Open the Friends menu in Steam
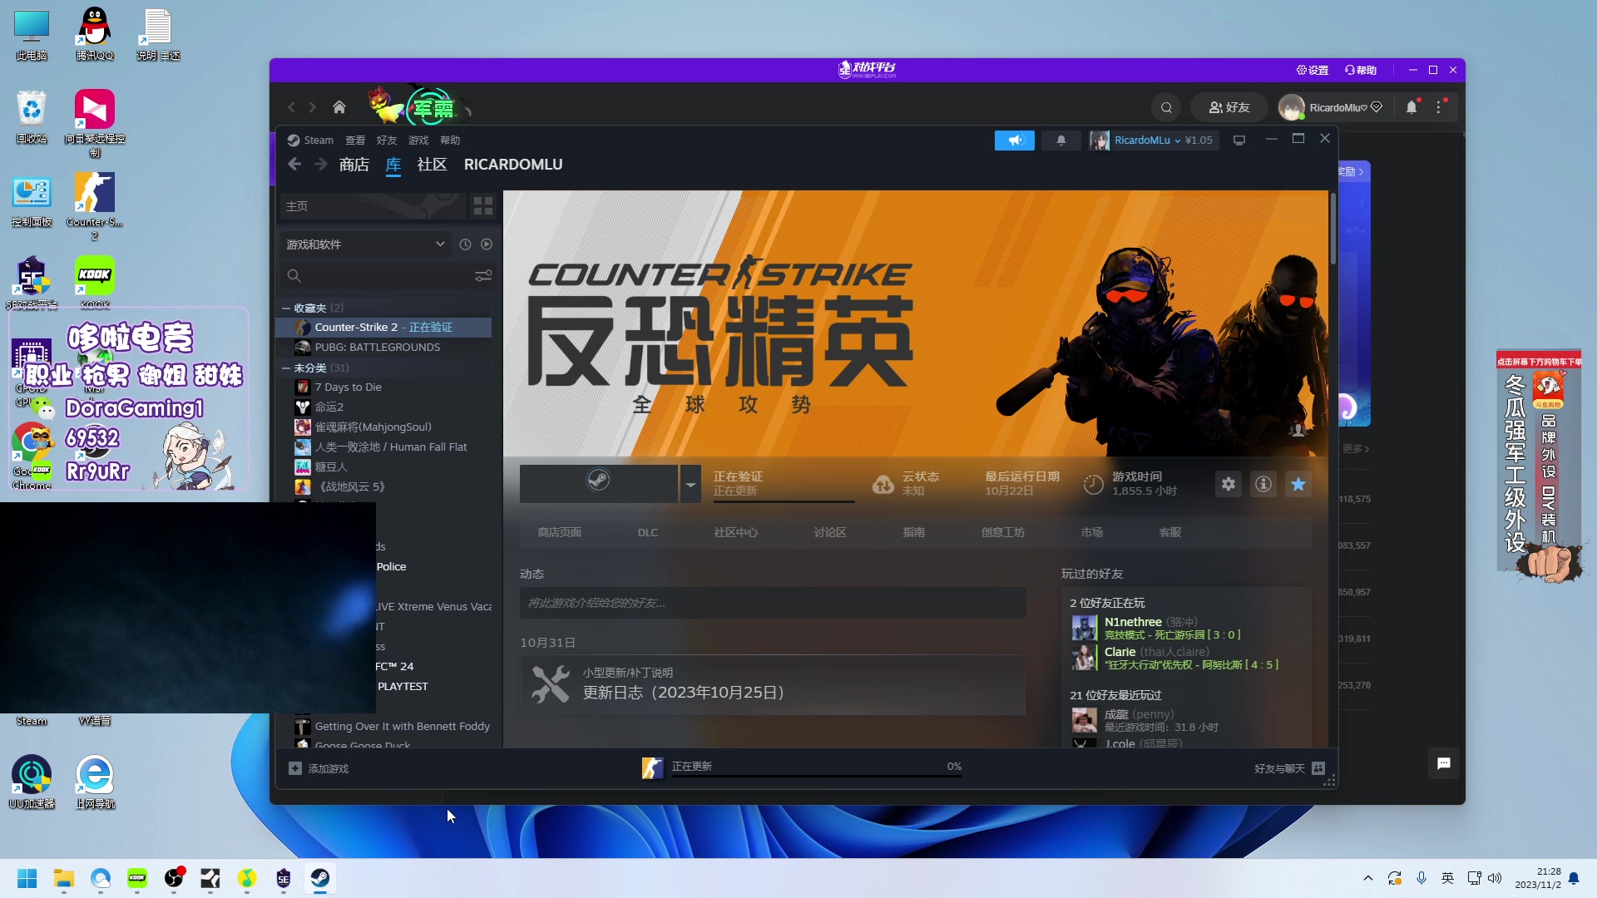Image resolution: width=1597 pixels, height=898 pixels. [x=387, y=141]
